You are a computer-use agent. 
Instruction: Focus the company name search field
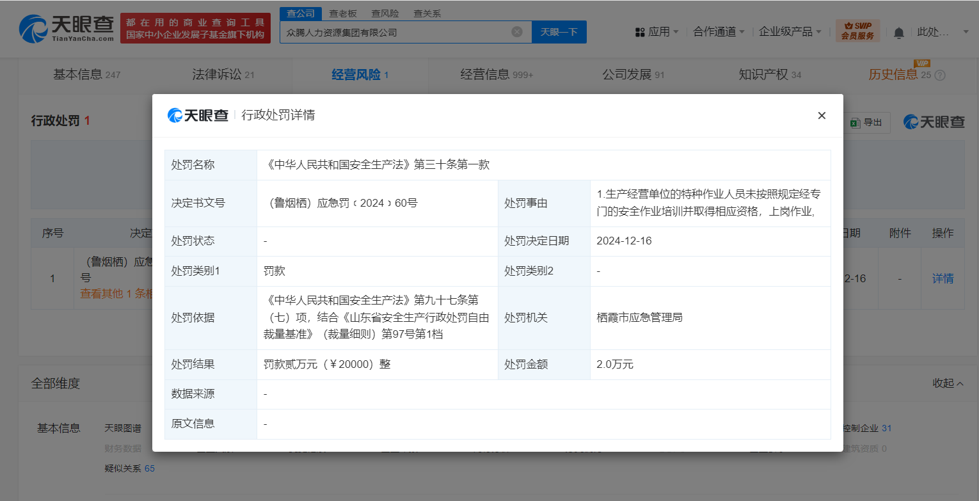point(397,32)
